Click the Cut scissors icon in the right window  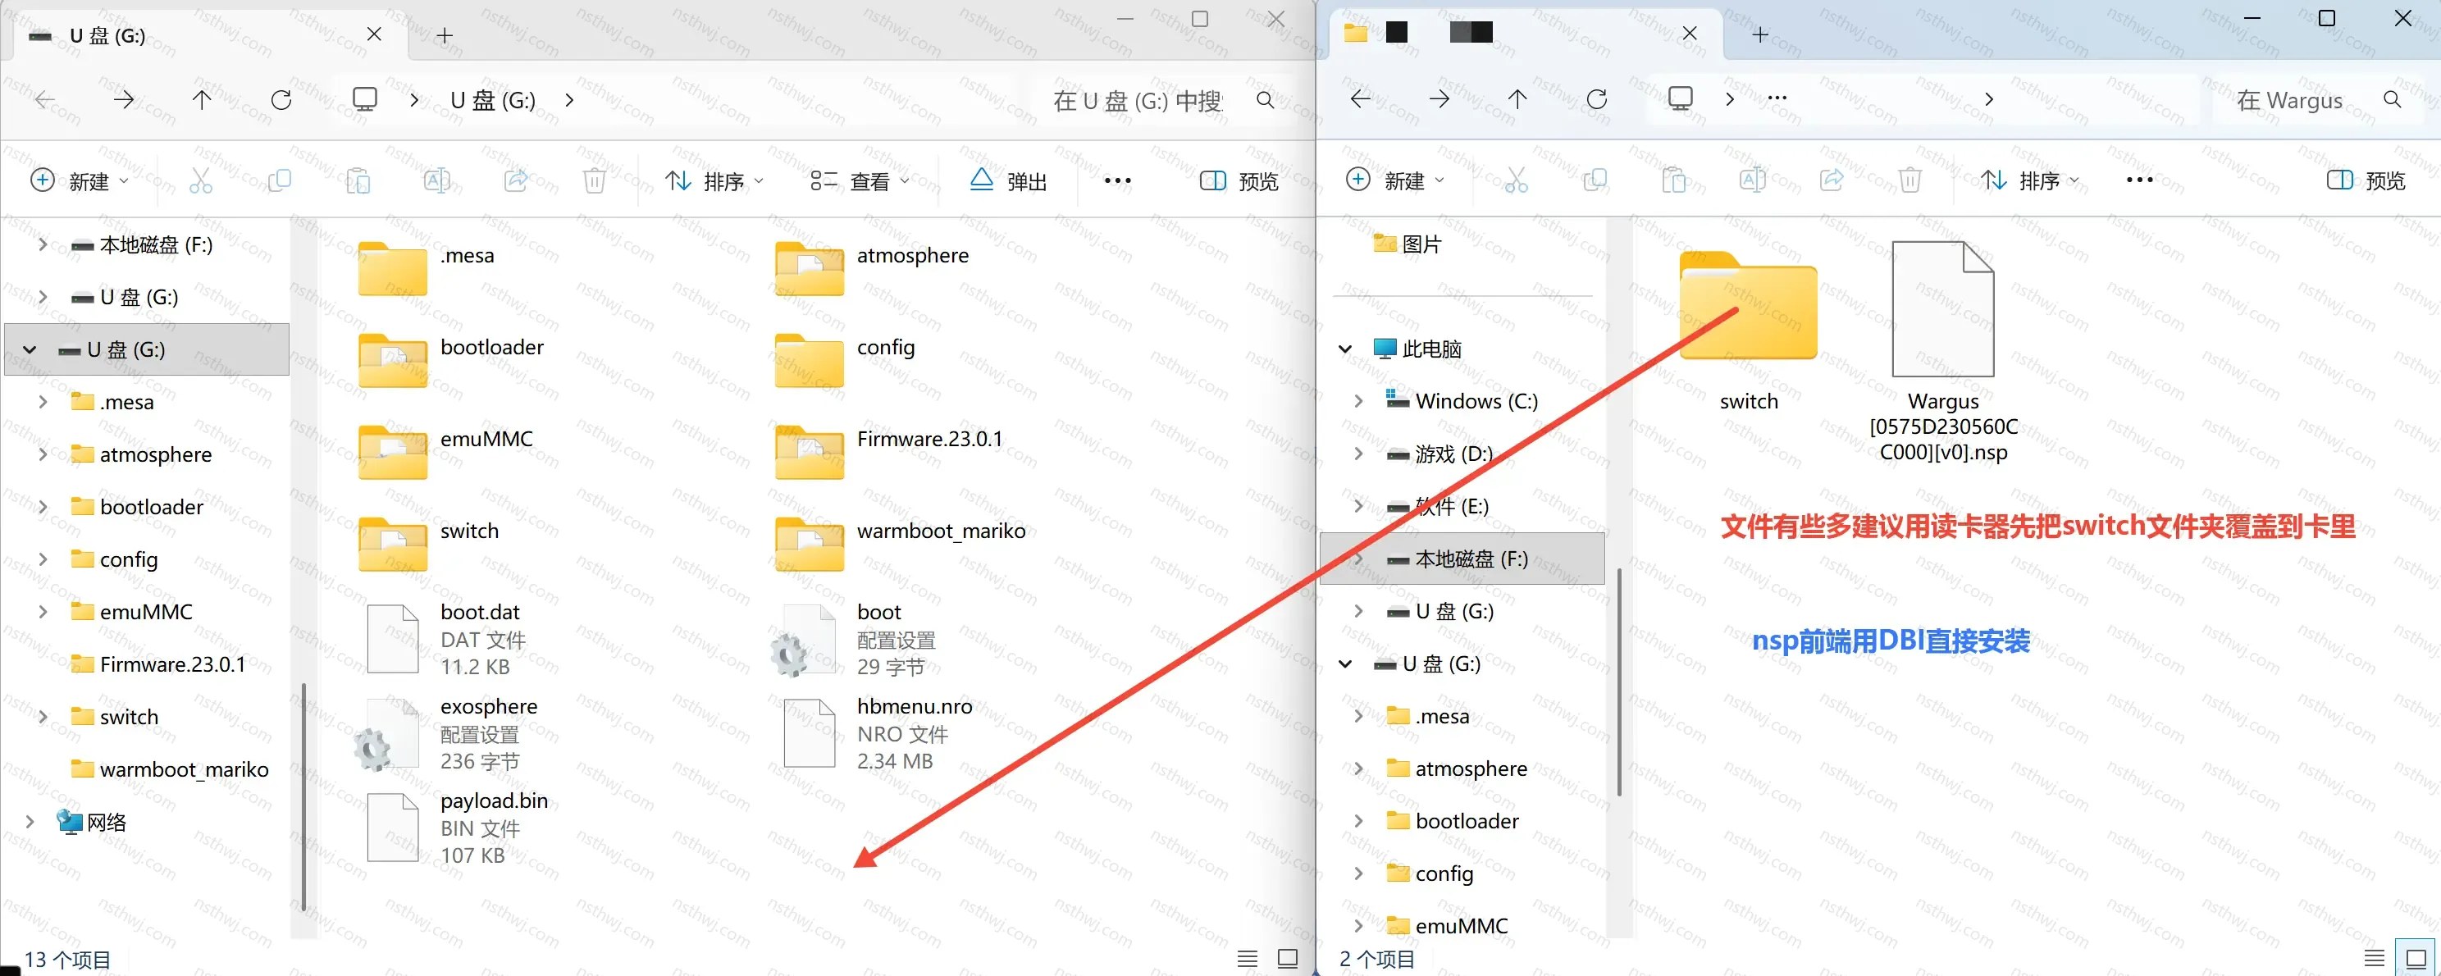pyautogui.click(x=1516, y=179)
